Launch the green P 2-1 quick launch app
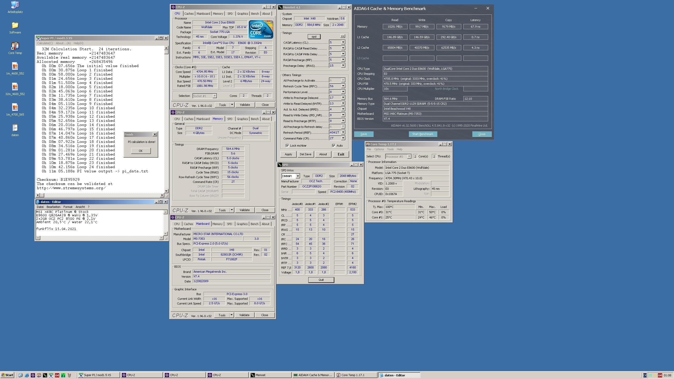 click(63, 375)
